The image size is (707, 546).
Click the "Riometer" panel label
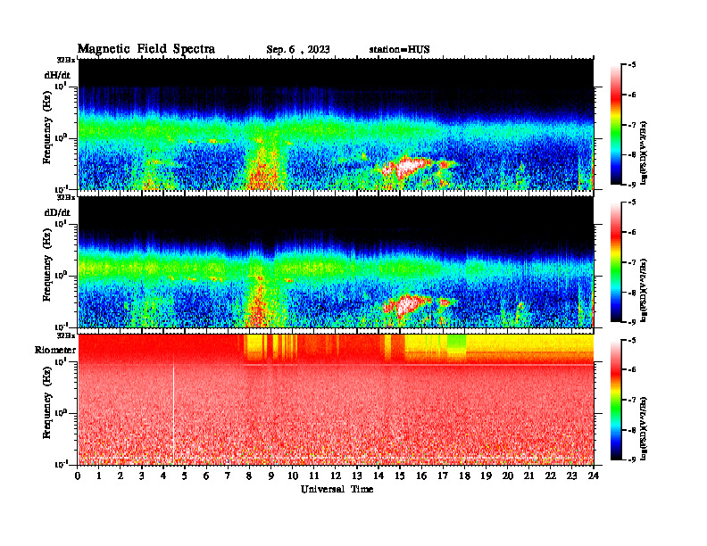pyautogui.click(x=55, y=350)
